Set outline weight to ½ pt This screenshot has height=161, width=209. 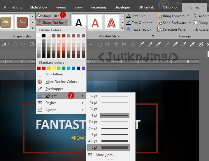(x=108, y=103)
